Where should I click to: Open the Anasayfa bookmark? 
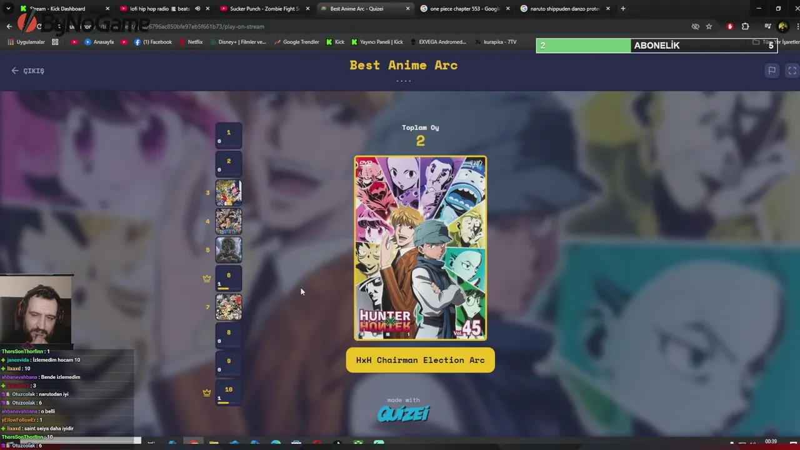point(99,42)
